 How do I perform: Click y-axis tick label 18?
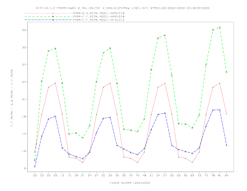click(x=24, y=117)
